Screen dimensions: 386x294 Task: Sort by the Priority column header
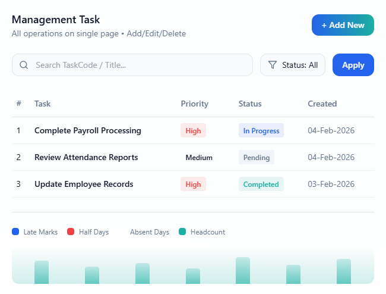[x=194, y=104]
